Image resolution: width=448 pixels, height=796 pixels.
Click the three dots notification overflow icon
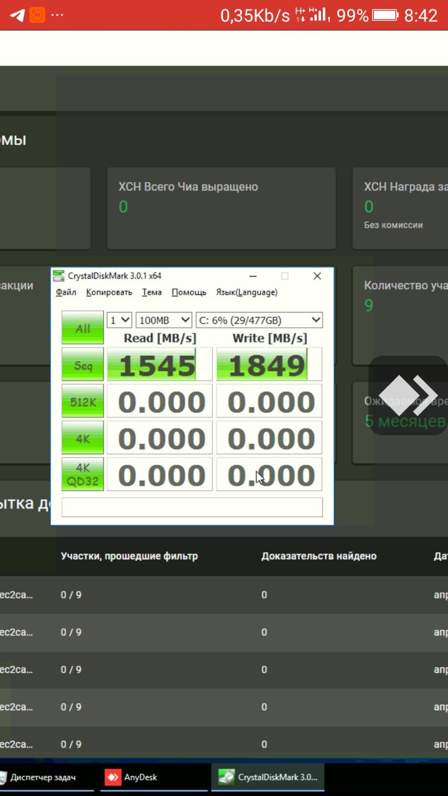[57, 15]
